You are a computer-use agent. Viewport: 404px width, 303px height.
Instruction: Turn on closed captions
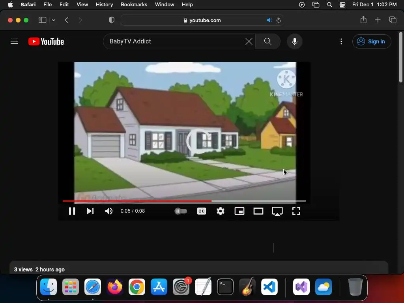pyautogui.click(x=202, y=211)
